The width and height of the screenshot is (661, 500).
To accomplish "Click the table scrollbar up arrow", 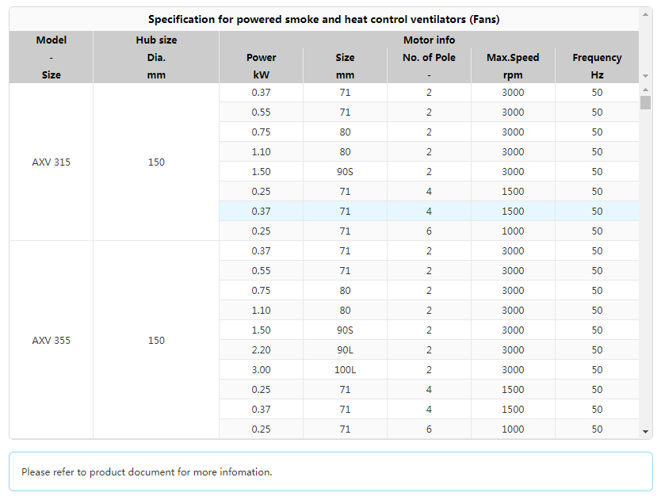I will tap(645, 90).
